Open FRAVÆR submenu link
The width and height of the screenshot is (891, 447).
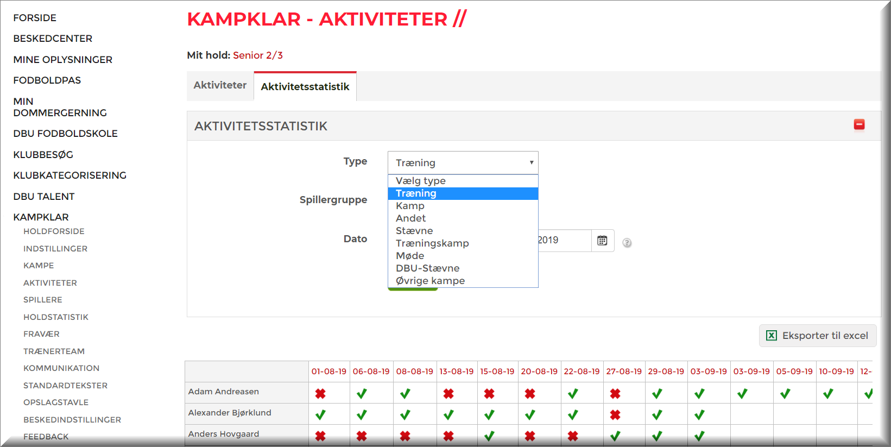[41, 334]
